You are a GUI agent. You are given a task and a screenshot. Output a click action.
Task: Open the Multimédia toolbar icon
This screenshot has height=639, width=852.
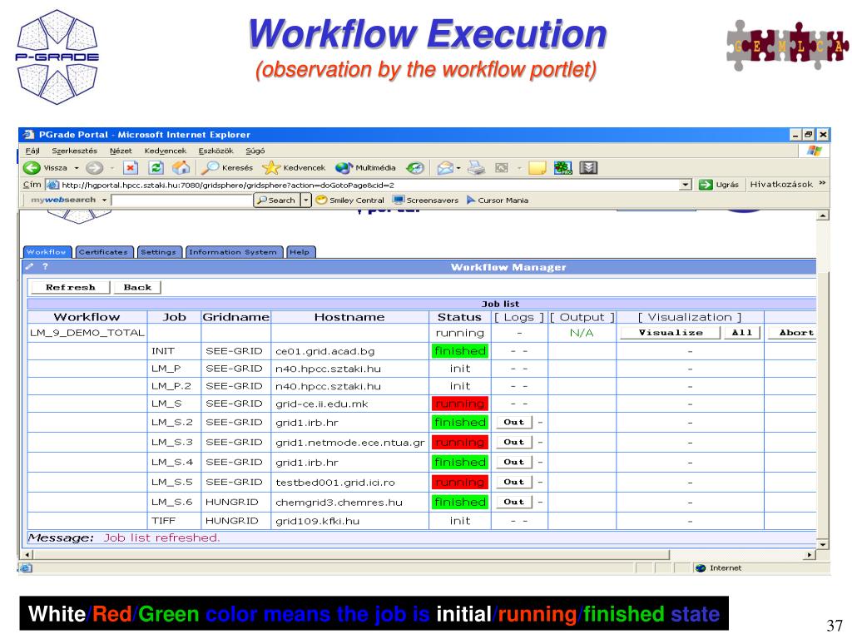[366, 168]
